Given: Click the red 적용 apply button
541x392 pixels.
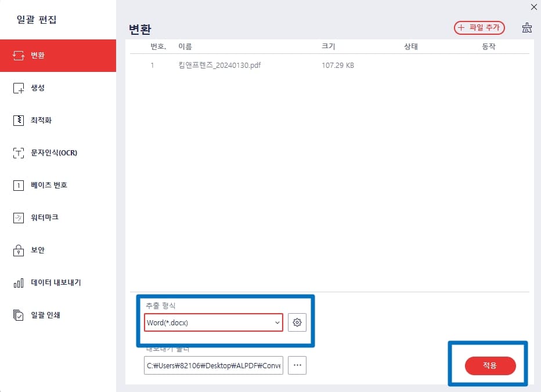Looking at the screenshot, I should 490,365.
